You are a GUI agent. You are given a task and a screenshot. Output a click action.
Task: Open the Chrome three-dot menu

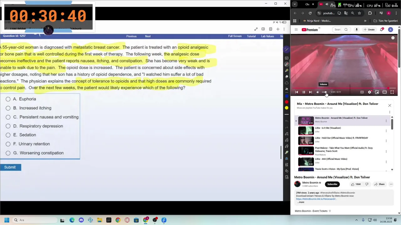pyautogui.click(x=396, y=13)
